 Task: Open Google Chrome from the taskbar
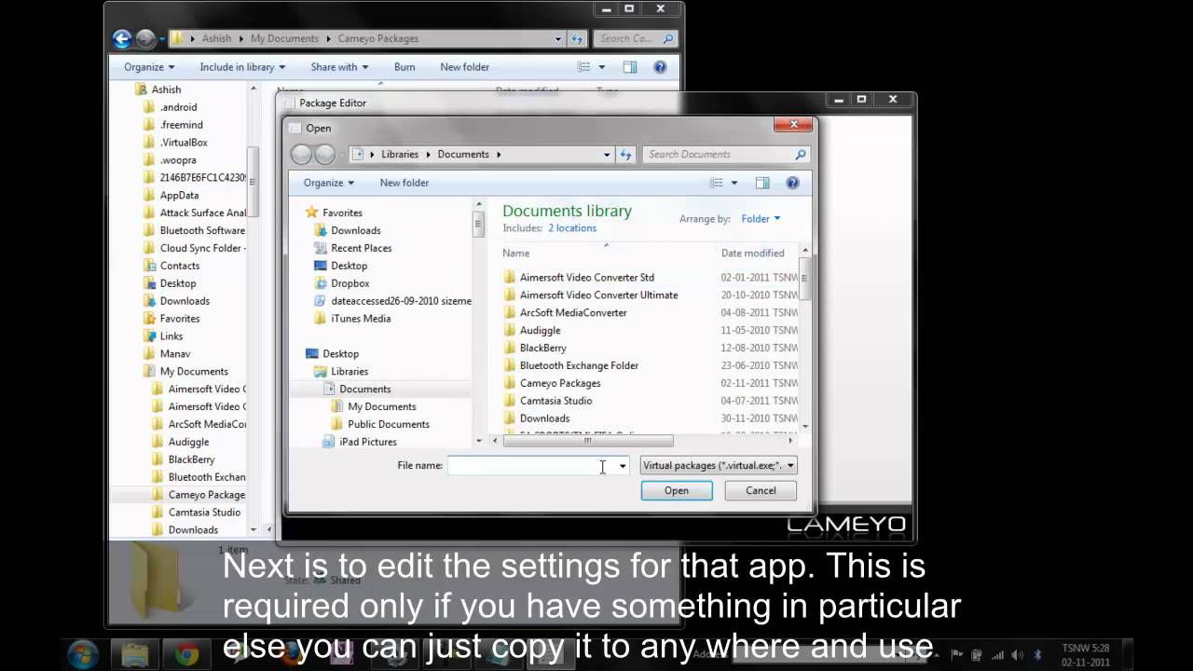click(x=187, y=654)
